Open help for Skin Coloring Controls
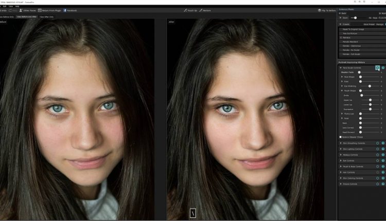The height and width of the screenshot is (221, 386). coord(383,178)
